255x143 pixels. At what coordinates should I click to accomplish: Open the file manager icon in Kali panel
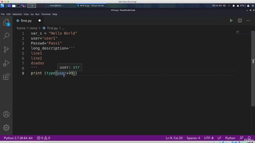(x=14, y=6)
